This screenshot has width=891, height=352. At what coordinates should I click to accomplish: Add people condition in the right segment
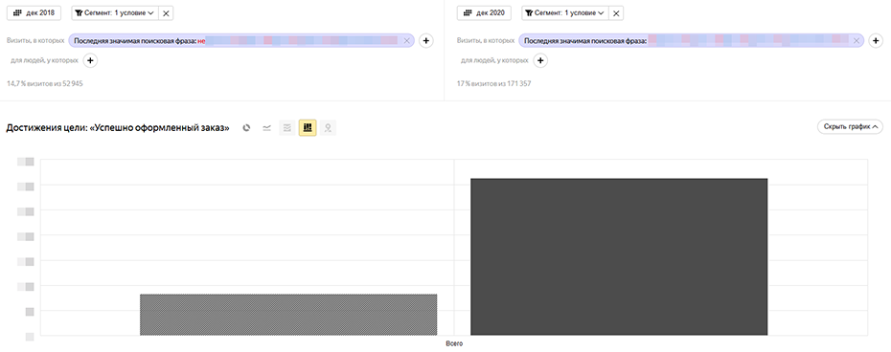pos(540,60)
